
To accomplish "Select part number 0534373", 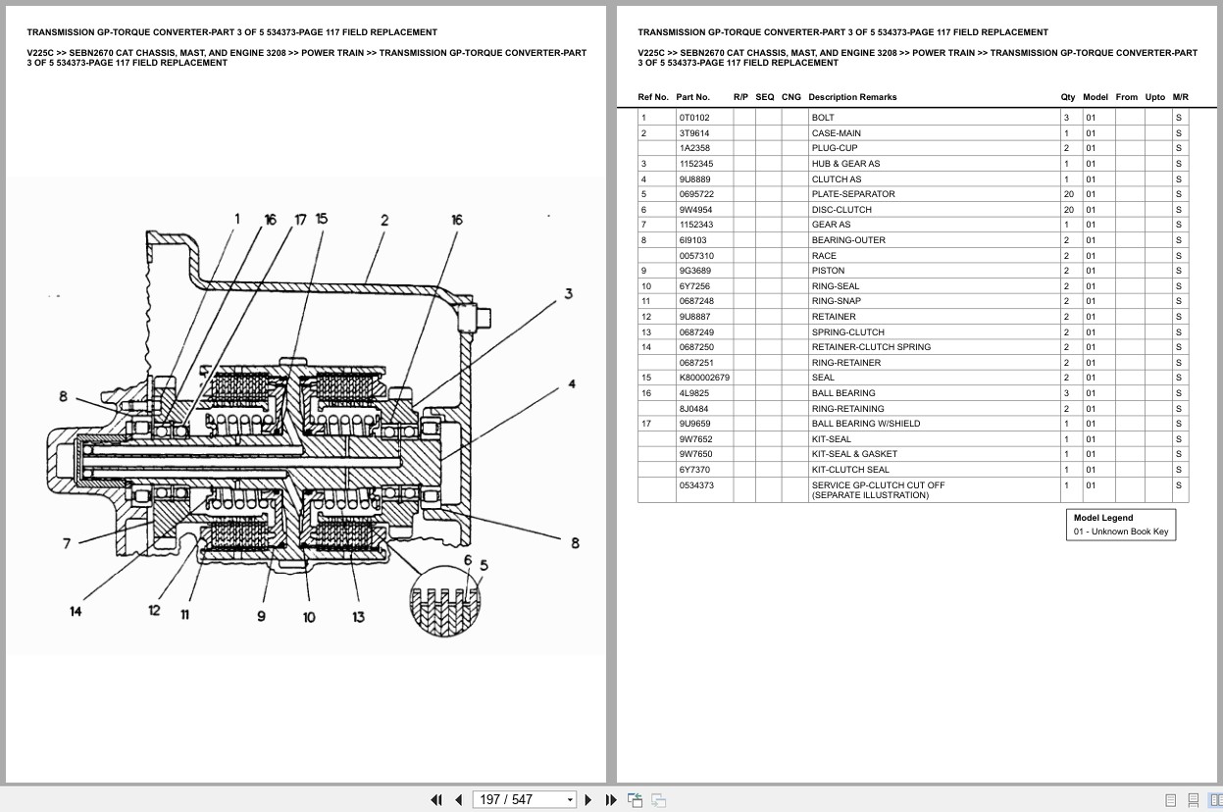I will click(696, 485).
